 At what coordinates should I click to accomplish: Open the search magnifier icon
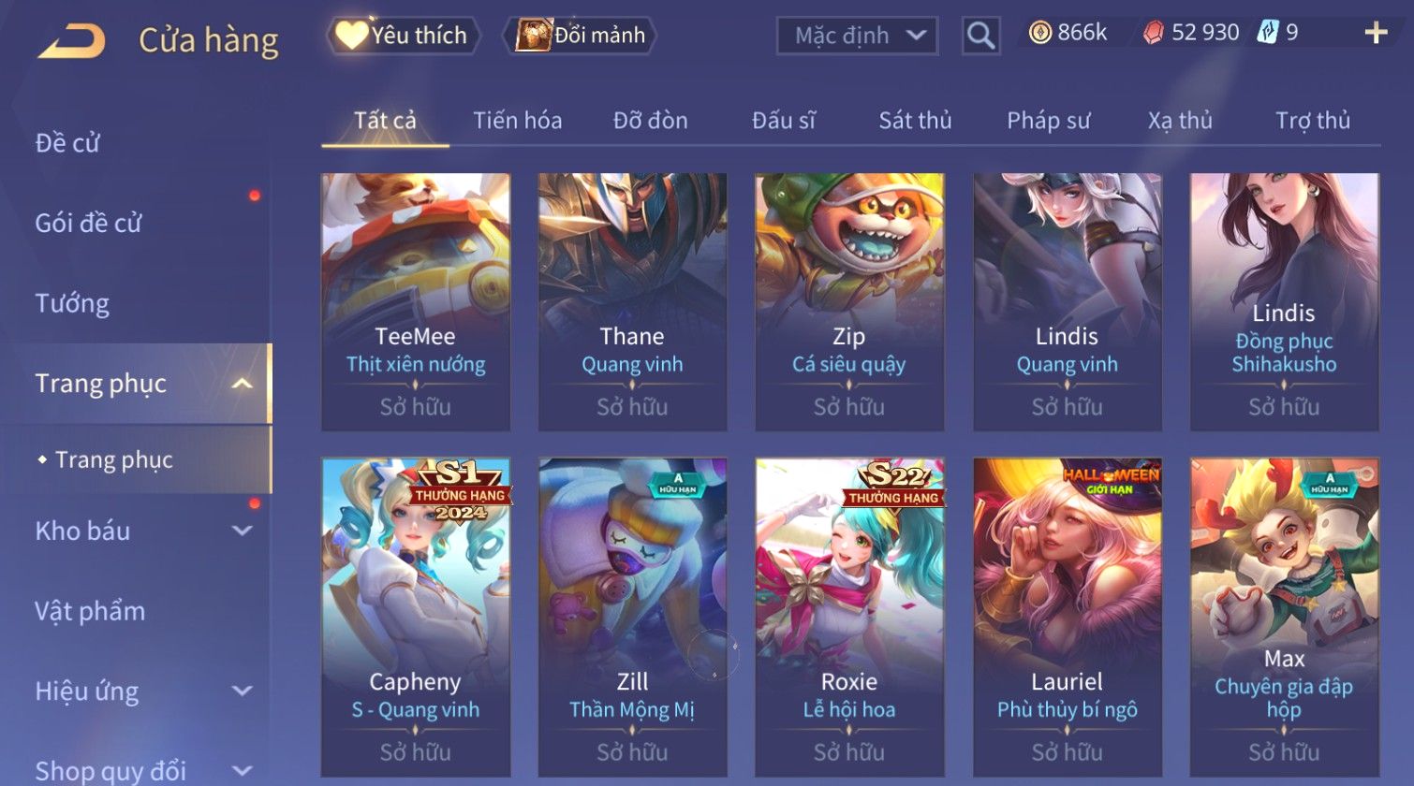(x=980, y=36)
